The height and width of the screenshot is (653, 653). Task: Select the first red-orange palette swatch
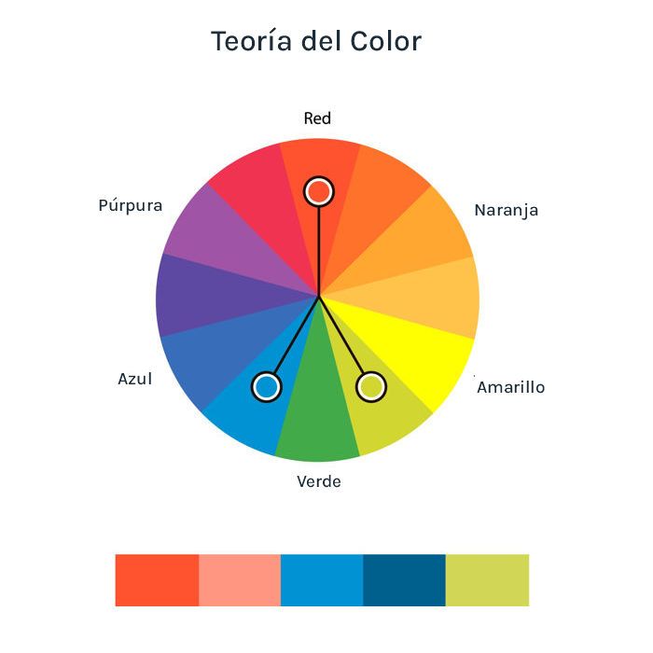[157, 580]
